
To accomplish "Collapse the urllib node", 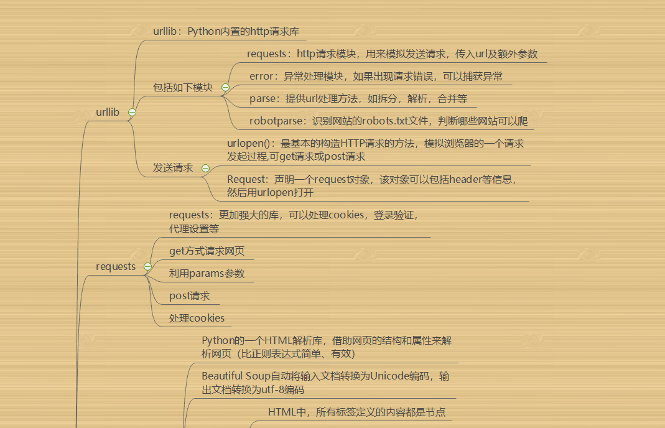I will point(132,113).
